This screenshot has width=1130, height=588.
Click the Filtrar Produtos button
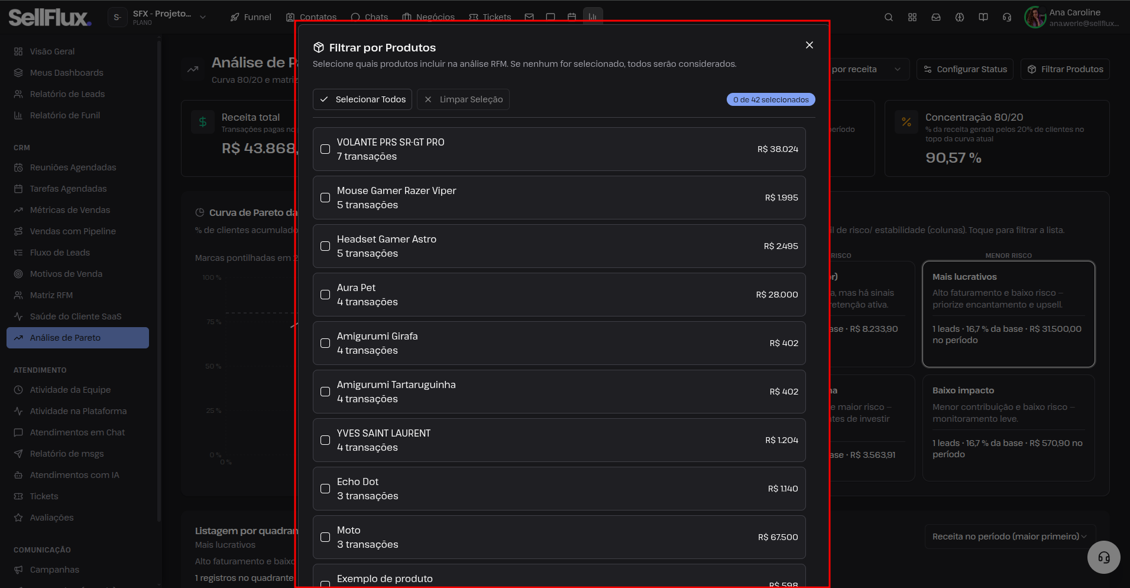[x=1065, y=69]
